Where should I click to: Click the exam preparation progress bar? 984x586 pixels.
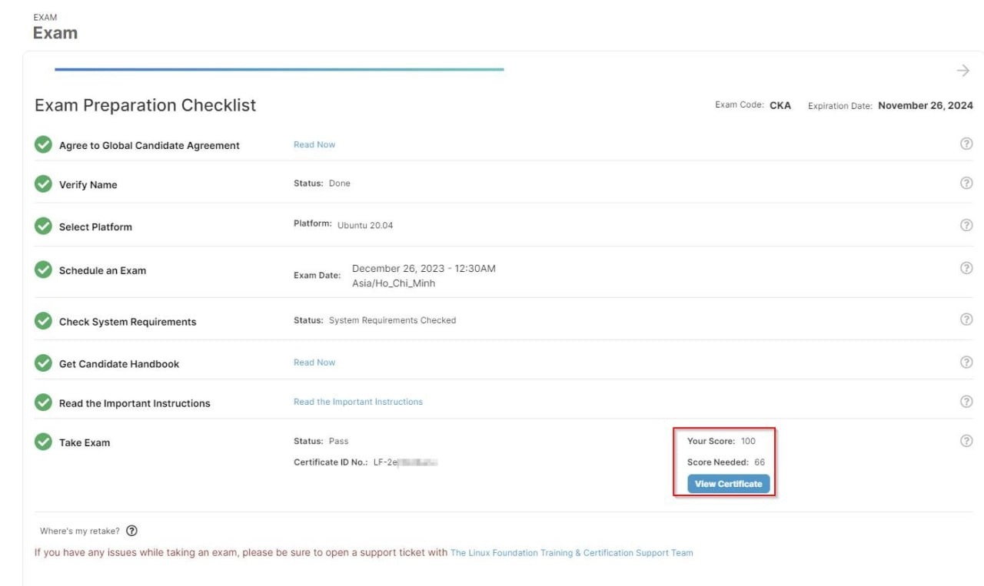[x=279, y=69]
